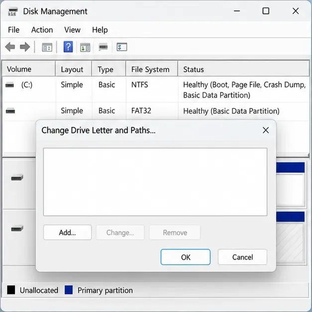Sort by the Status column header
The width and height of the screenshot is (312, 312).
pos(244,69)
